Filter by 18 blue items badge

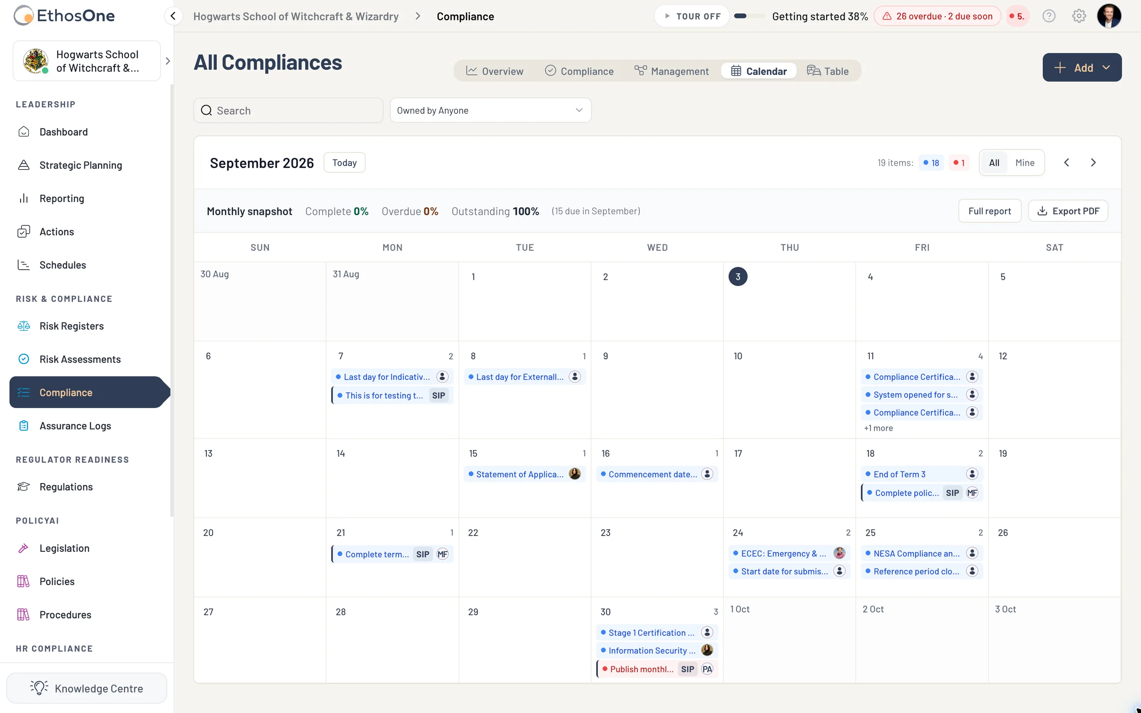coord(931,163)
